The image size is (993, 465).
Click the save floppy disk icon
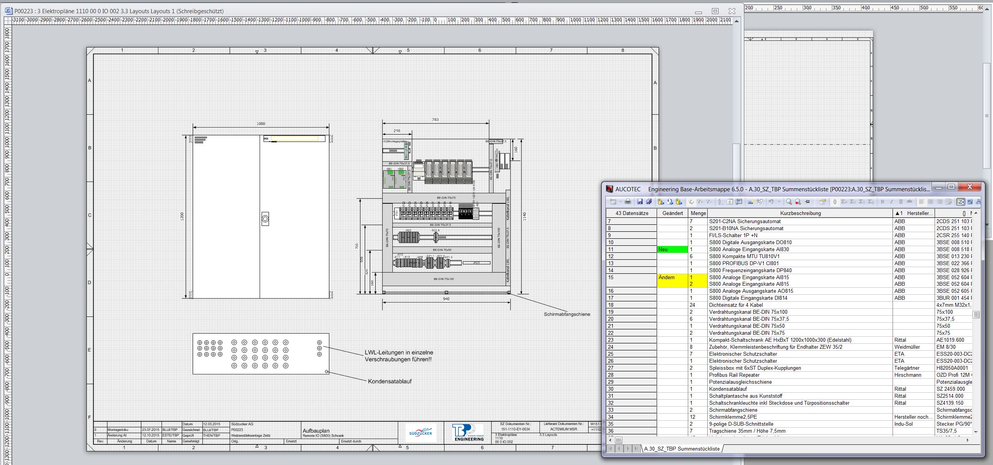point(640,202)
